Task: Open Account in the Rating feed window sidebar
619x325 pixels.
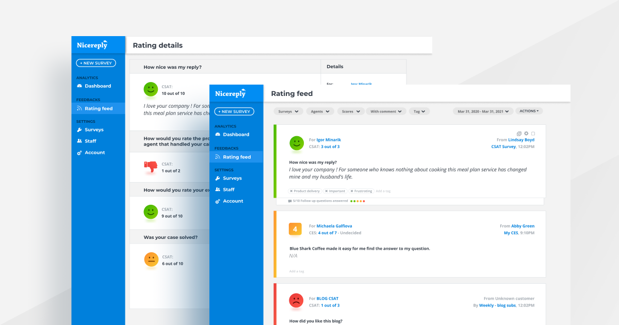Action: [x=229, y=201]
